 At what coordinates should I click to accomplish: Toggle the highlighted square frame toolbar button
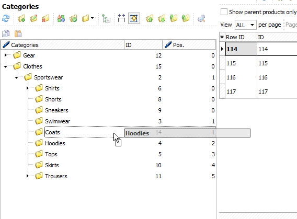[x=134, y=18]
